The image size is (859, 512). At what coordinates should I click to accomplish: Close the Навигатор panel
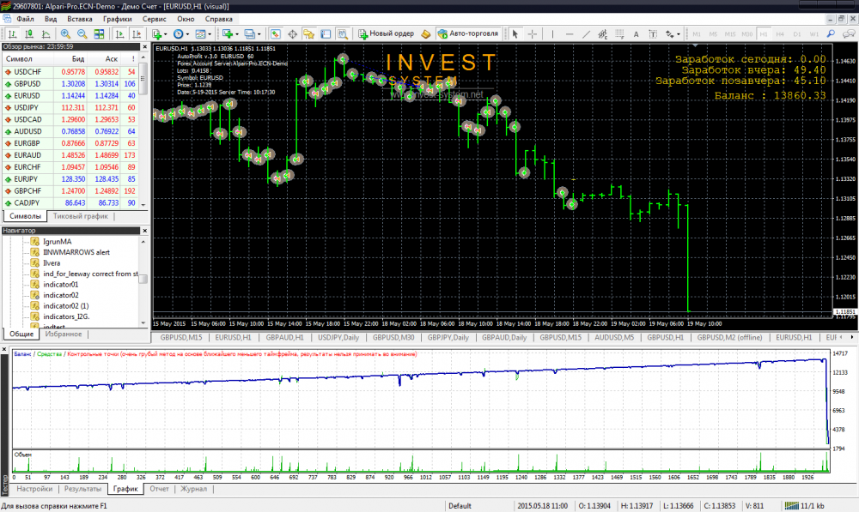tap(144, 231)
